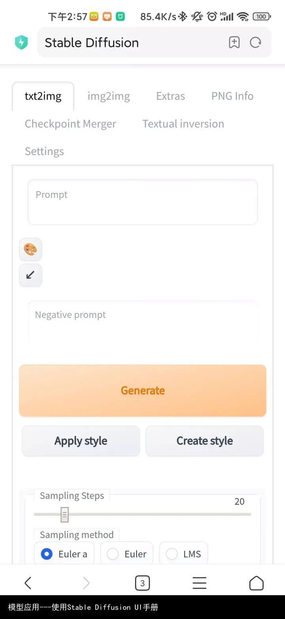Switch to the img2img tab
Screen dimensions: 285x619
point(108,96)
